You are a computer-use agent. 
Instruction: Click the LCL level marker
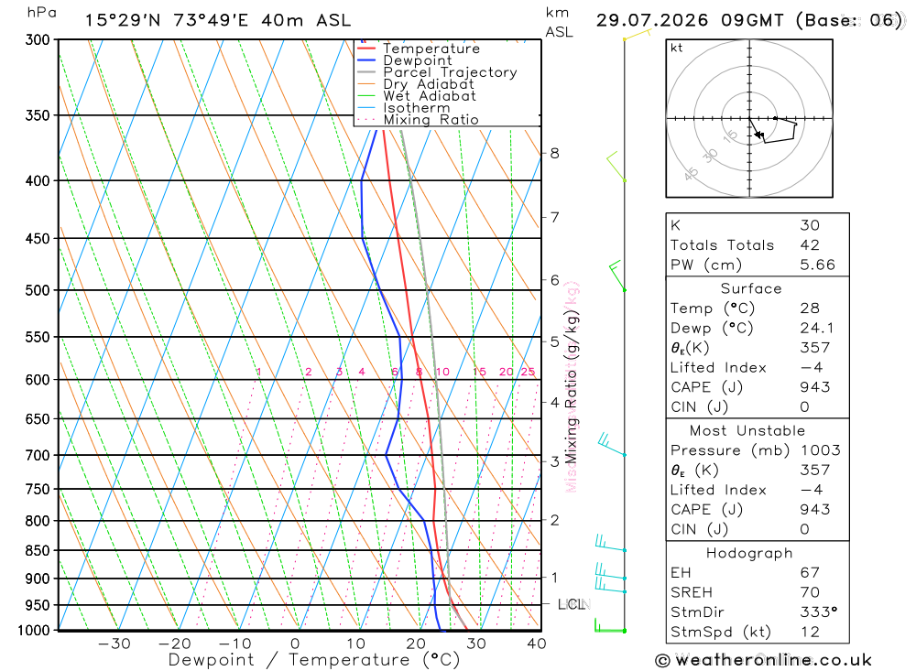pos(573,604)
